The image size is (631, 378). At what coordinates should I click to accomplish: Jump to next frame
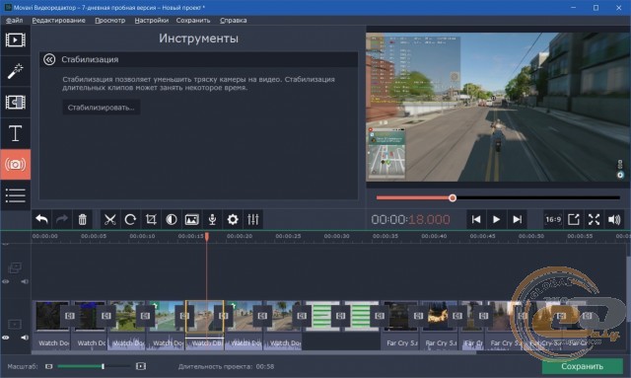tap(517, 220)
